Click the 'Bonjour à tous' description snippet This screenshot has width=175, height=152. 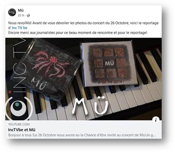pyautogui.click(x=82, y=135)
